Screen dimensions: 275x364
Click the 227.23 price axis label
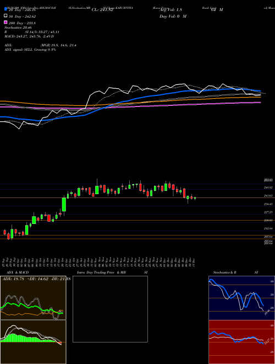coord(268,212)
